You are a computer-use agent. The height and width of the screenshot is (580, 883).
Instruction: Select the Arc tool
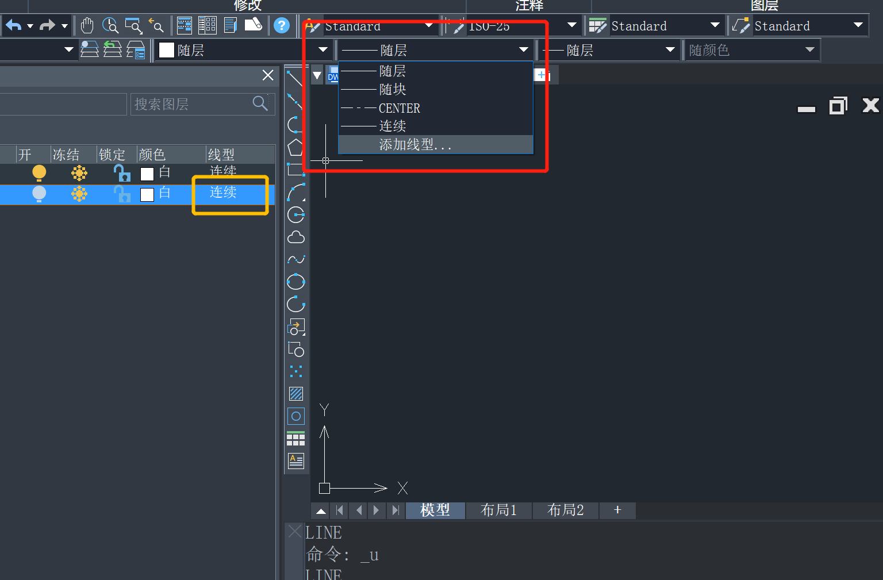[x=295, y=192]
